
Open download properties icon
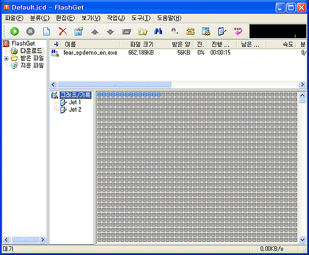(x=79, y=31)
